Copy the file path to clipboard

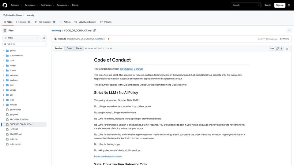[x=95, y=31]
